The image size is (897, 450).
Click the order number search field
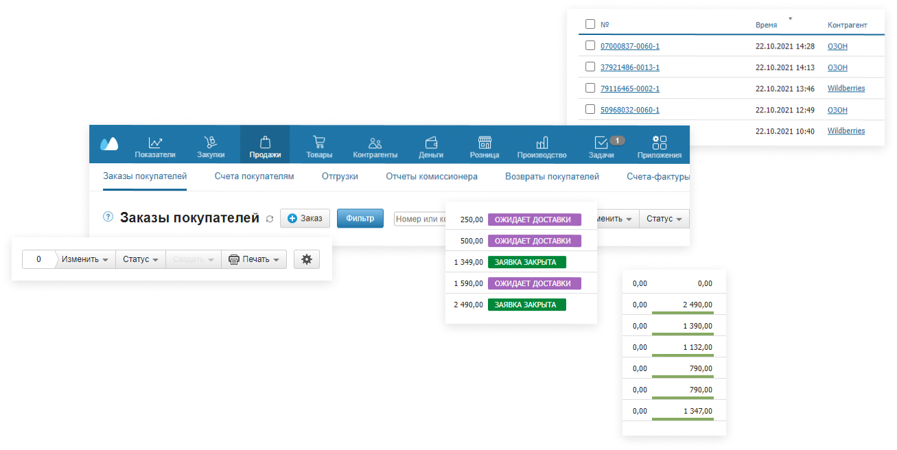tap(420, 219)
